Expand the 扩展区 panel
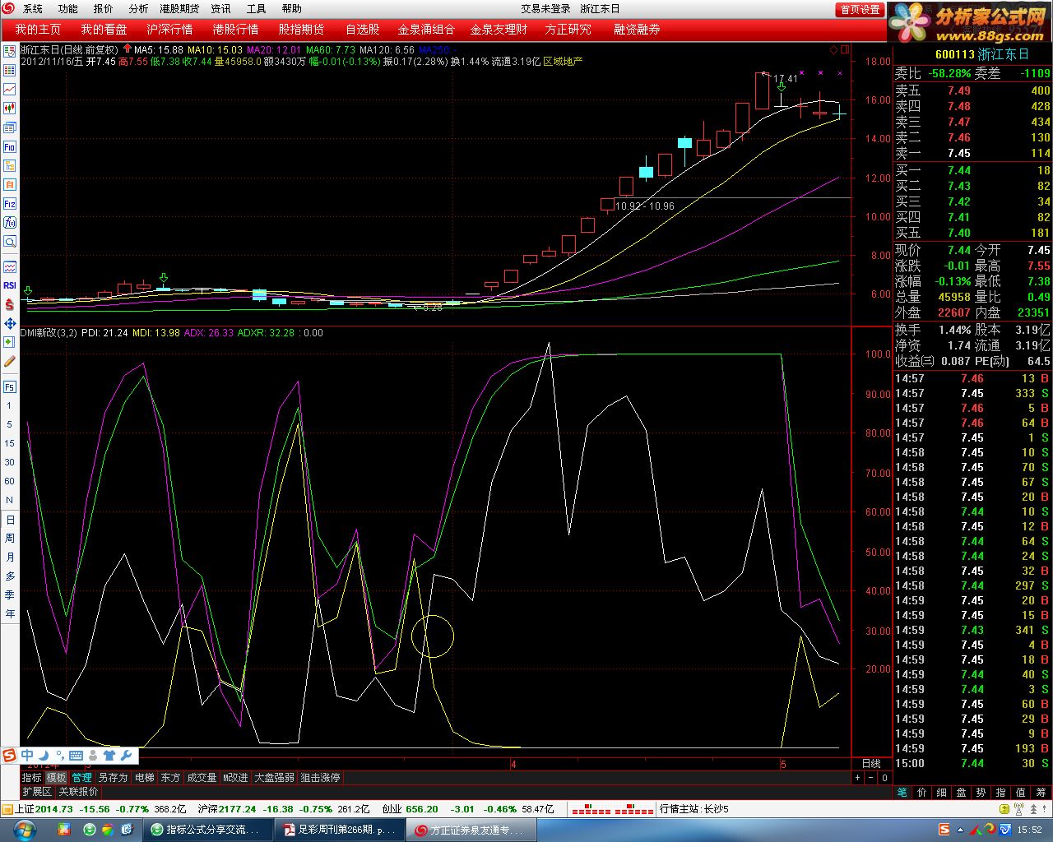 pos(37,791)
